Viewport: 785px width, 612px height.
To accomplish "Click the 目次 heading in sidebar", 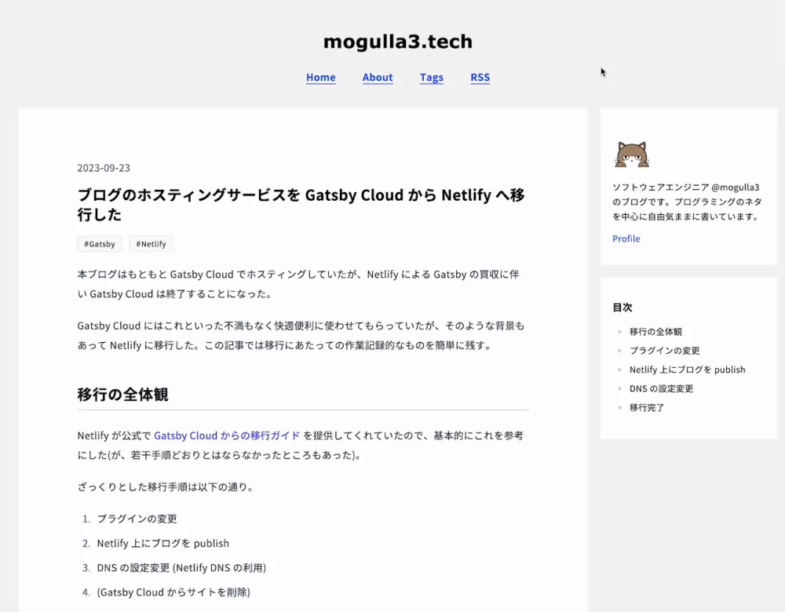I will click(623, 308).
